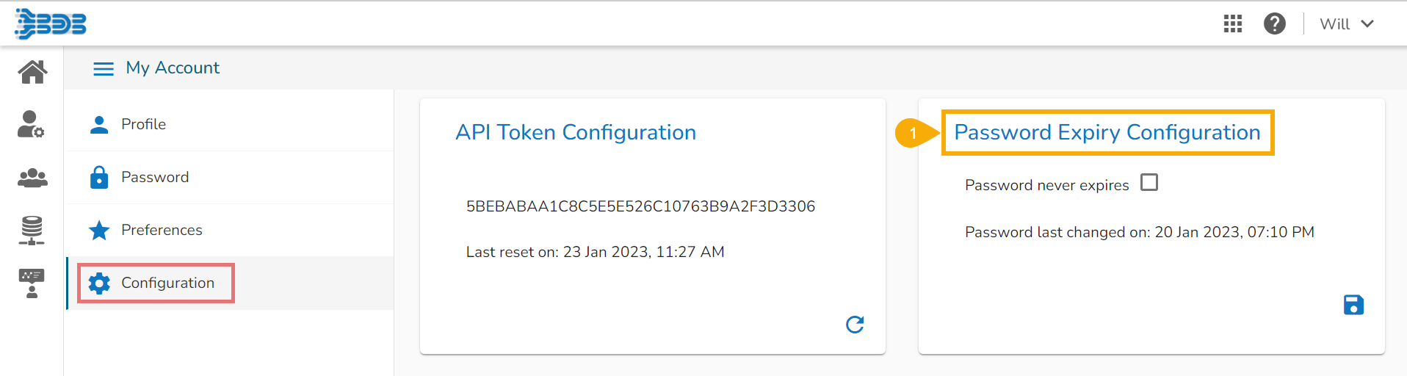Screen dimensions: 1407x376
Task: Open the help question mark icon
Action: coord(1274,23)
